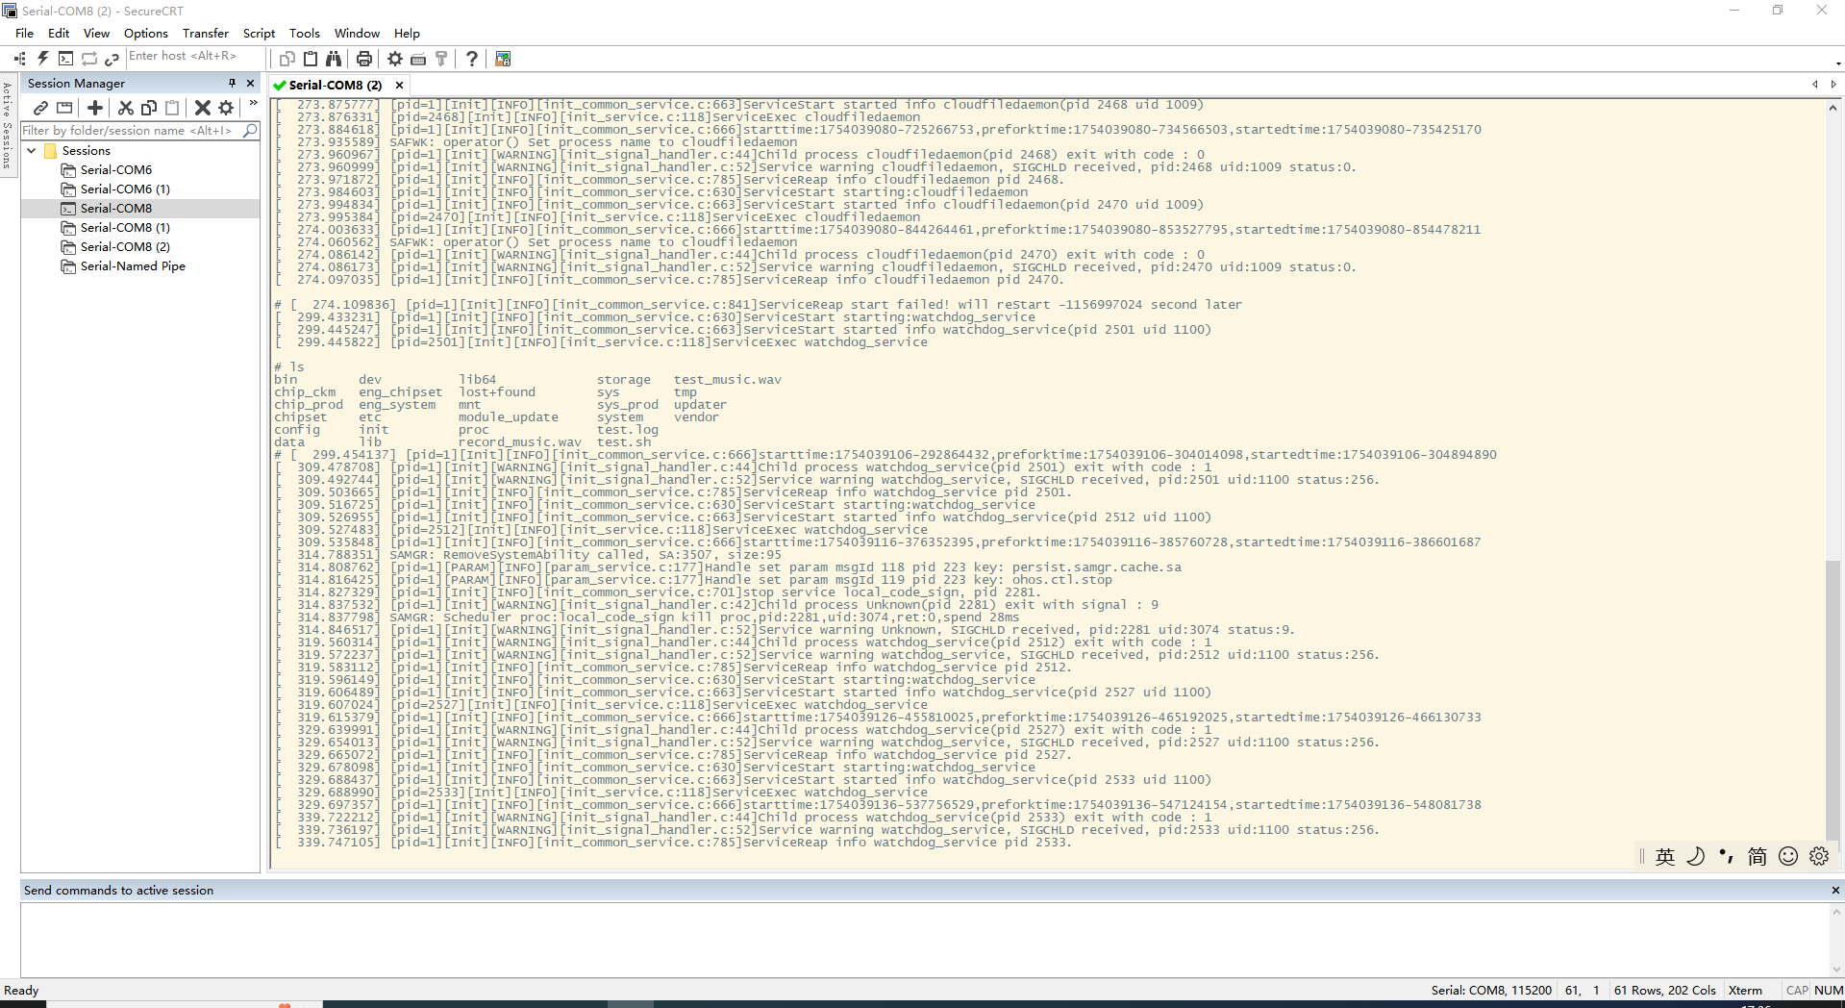
Task: Open the Find binoculars tool
Action: [334, 59]
